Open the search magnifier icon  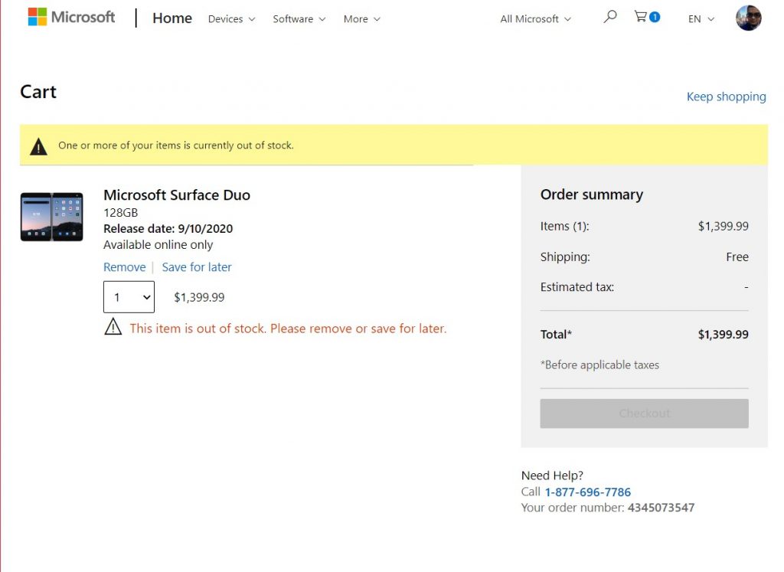click(609, 17)
